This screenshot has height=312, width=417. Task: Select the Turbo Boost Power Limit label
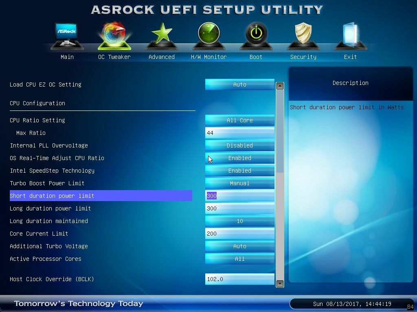pyautogui.click(x=47, y=183)
